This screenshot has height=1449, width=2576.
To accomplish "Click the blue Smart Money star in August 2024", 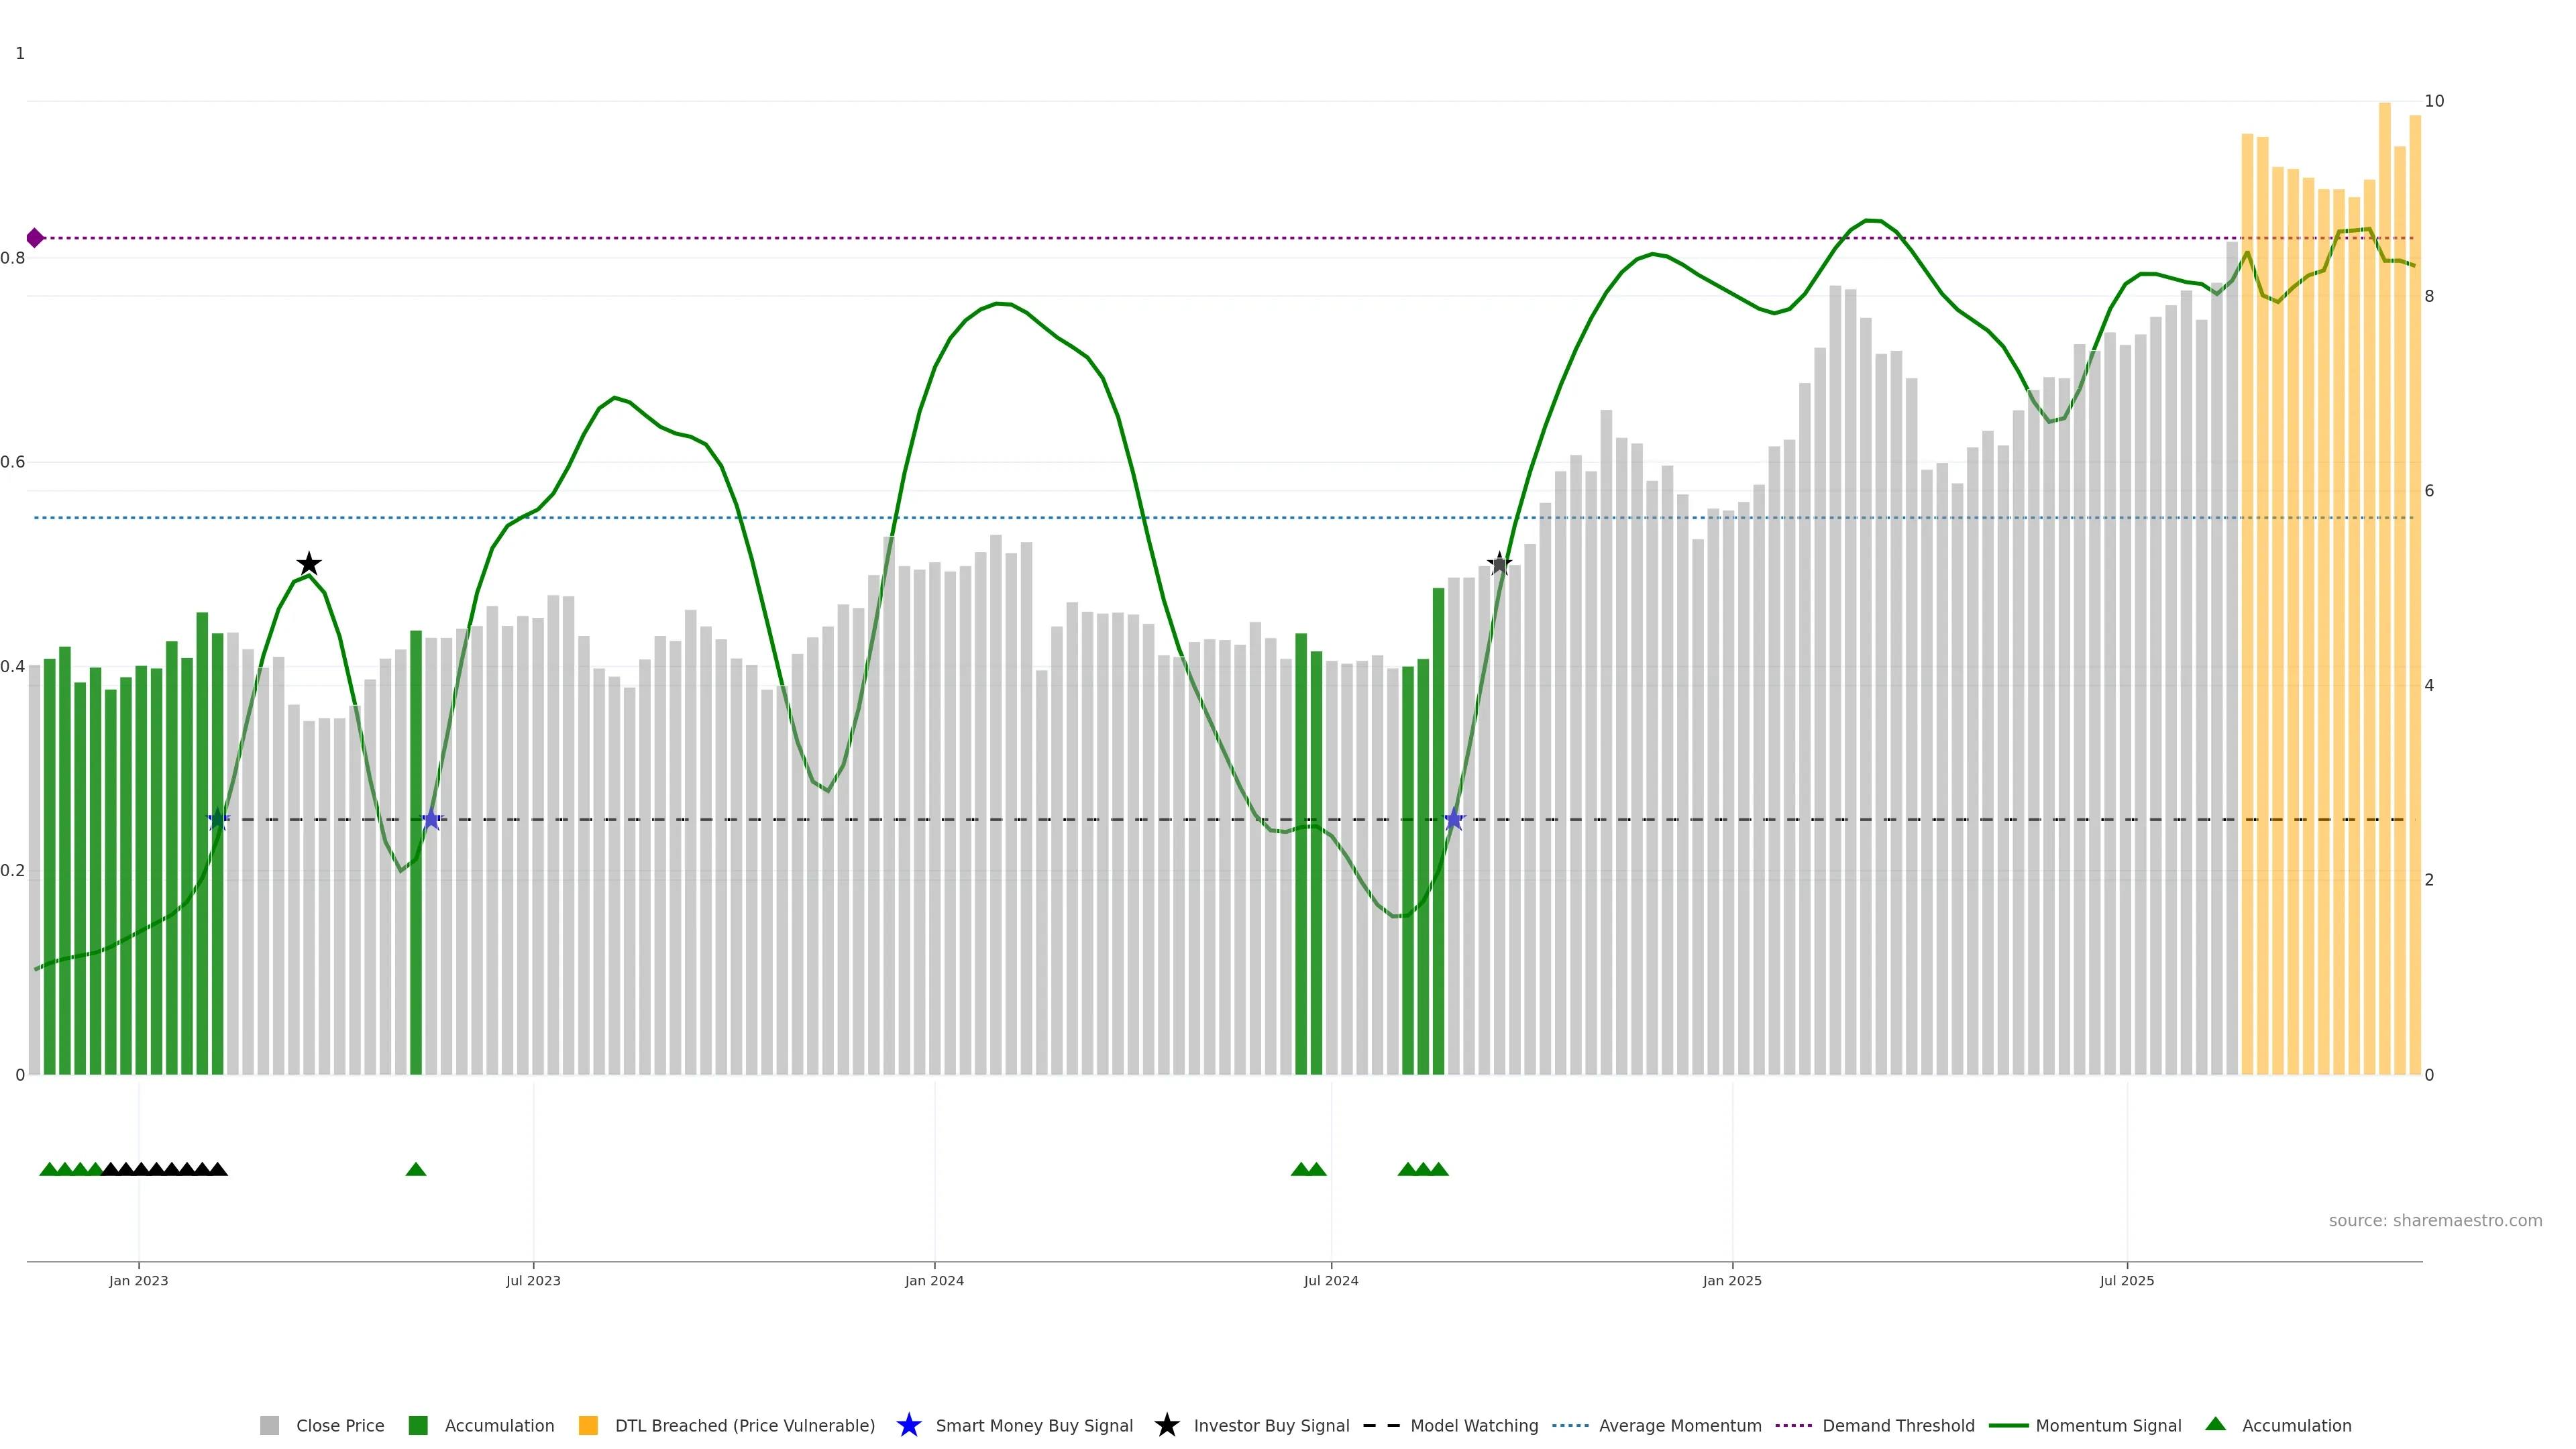I will (x=1454, y=820).
